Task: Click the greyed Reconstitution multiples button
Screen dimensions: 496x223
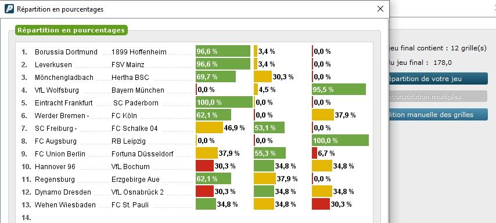Action: tap(439, 97)
